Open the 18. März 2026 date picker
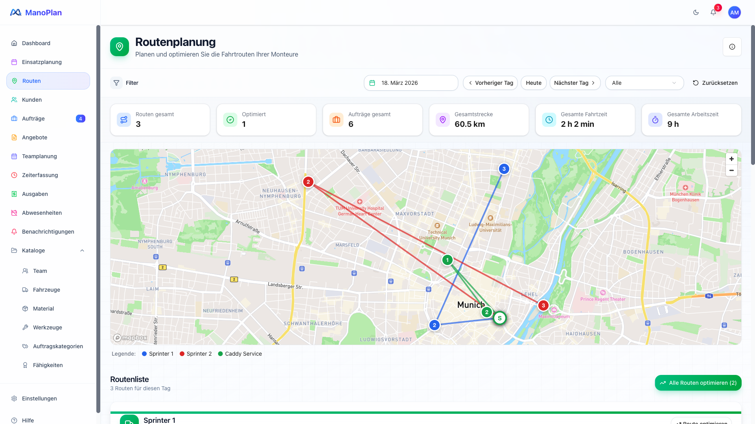This screenshot has height=424, width=755. [x=411, y=83]
